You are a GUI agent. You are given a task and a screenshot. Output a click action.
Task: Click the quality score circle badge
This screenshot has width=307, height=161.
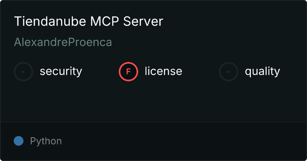point(229,72)
